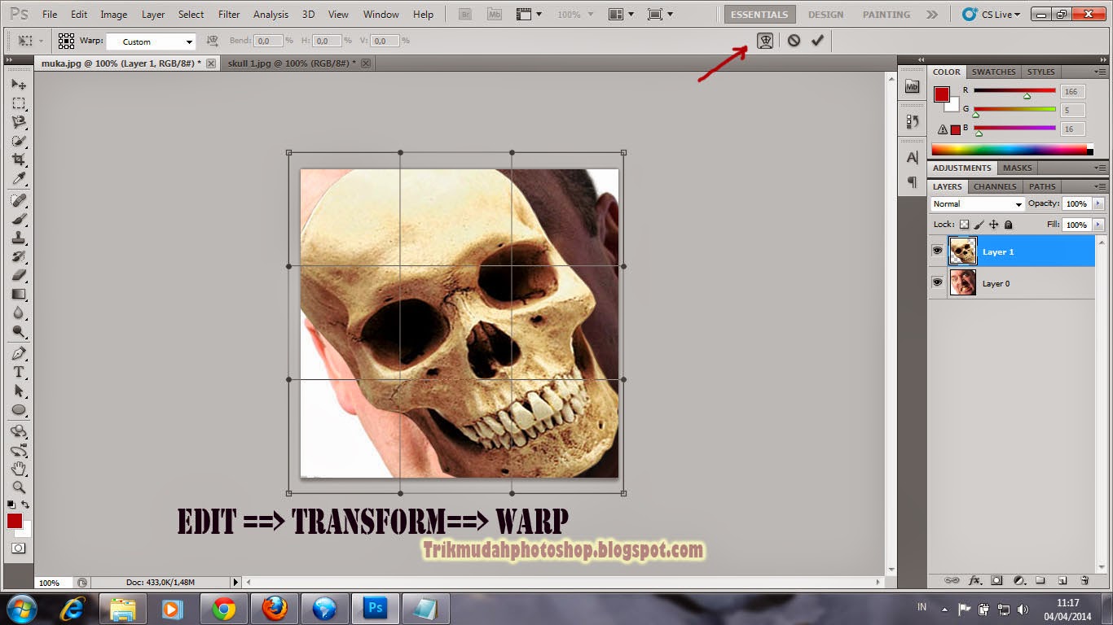This screenshot has width=1113, height=625.
Task: Cancel the warp transform
Action: coord(794,41)
